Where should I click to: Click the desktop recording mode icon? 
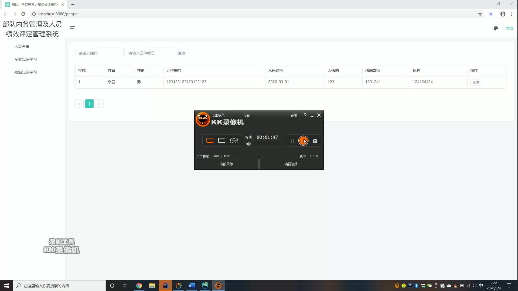[x=210, y=140]
